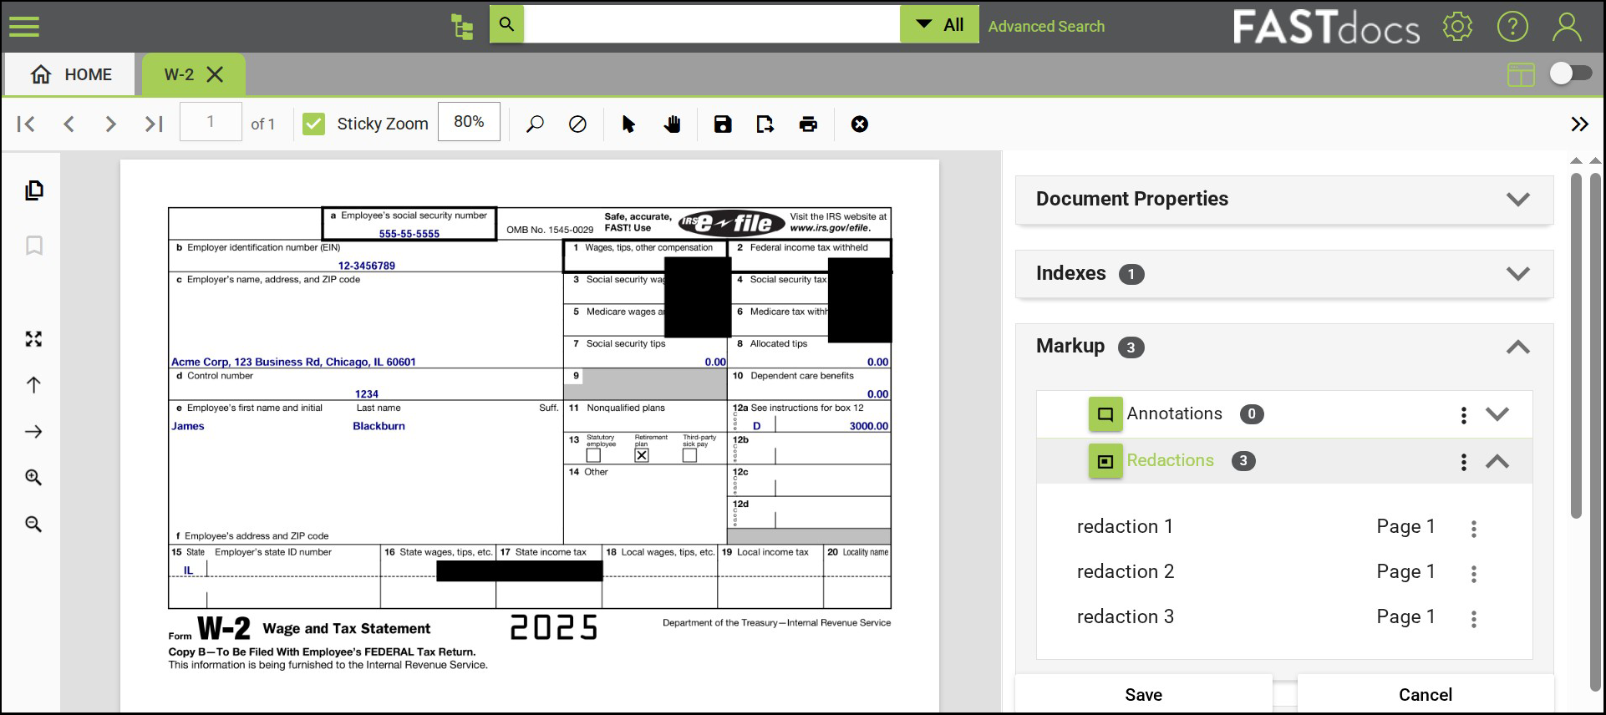The image size is (1606, 715).
Task: Expand the Document Properties section
Action: (x=1517, y=200)
